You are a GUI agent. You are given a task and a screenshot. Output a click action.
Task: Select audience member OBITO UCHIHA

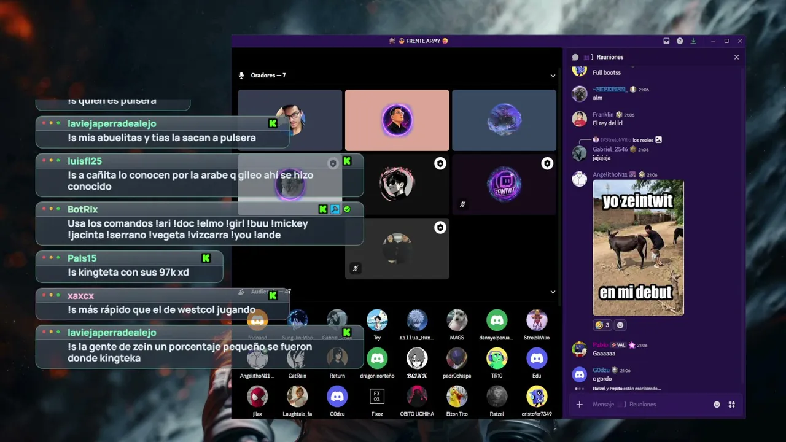tap(417, 401)
